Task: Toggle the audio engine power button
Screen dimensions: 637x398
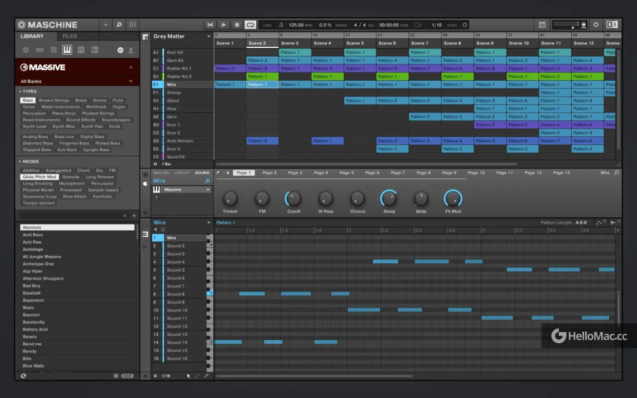Action: (596, 25)
